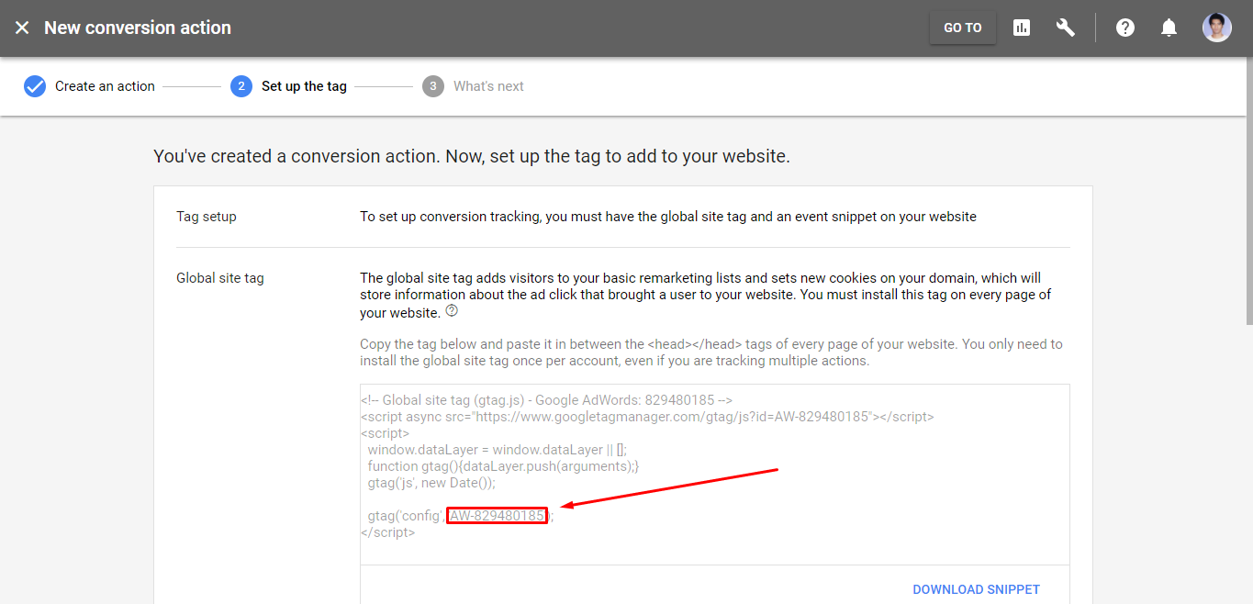Viewport: 1253px width, 604px height.
Task: Click the tooltip help icon after 'your website.'
Action: (x=452, y=311)
